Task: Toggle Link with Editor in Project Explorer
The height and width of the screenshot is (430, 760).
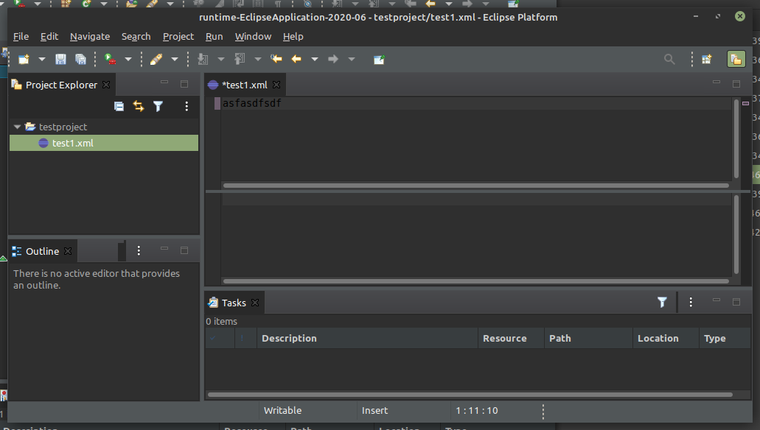Action: [139, 106]
